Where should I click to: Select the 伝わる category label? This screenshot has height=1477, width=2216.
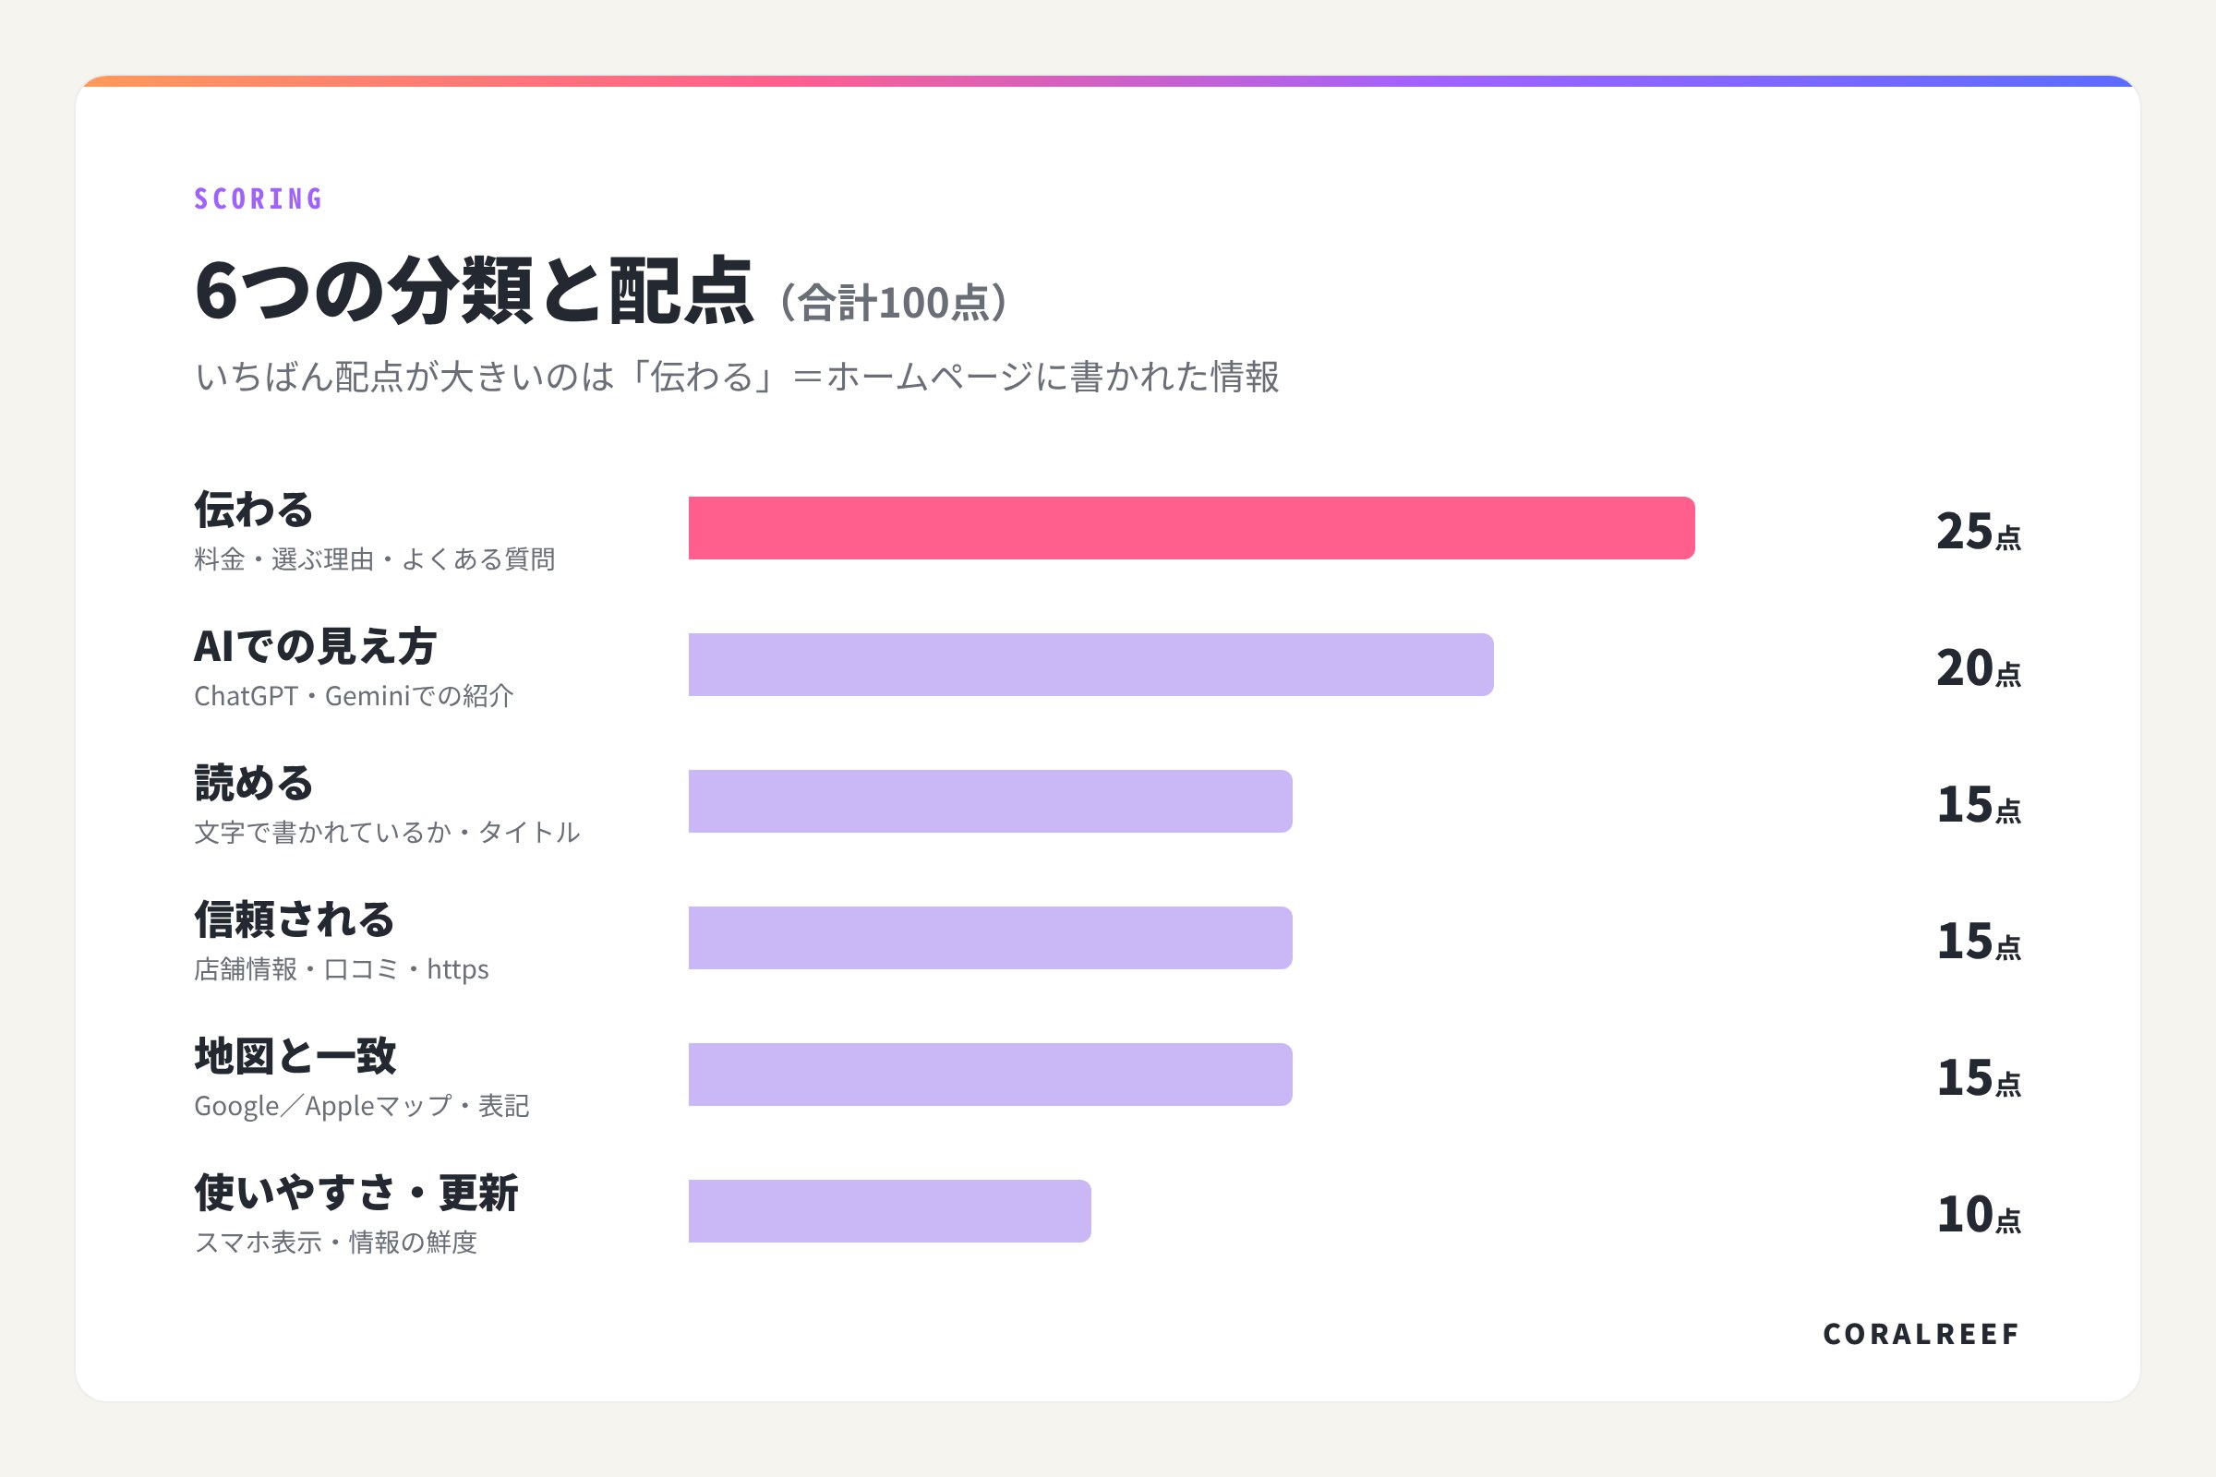pyautogui.click(x=253, y=510)
